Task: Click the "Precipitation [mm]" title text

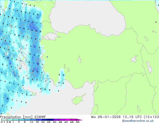Action: (16, 117)
